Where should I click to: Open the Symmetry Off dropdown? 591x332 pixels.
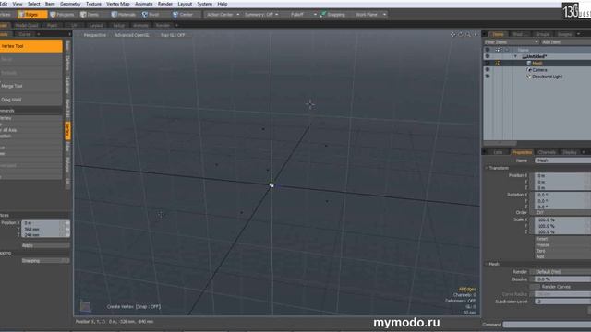[x=261, y=15]
